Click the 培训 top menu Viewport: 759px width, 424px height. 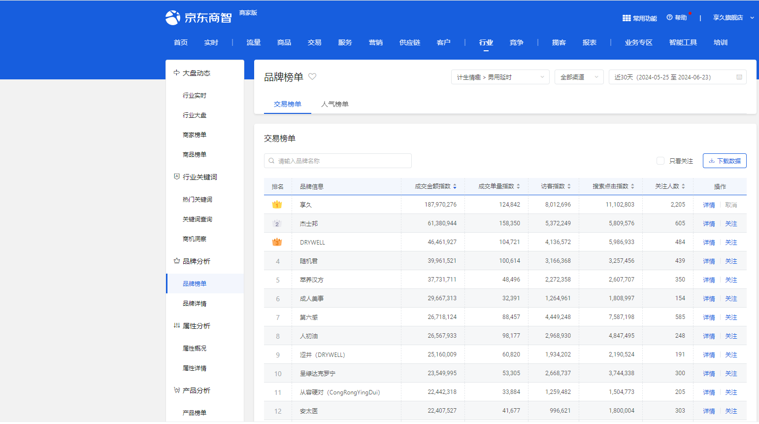(x=721, y=42)
